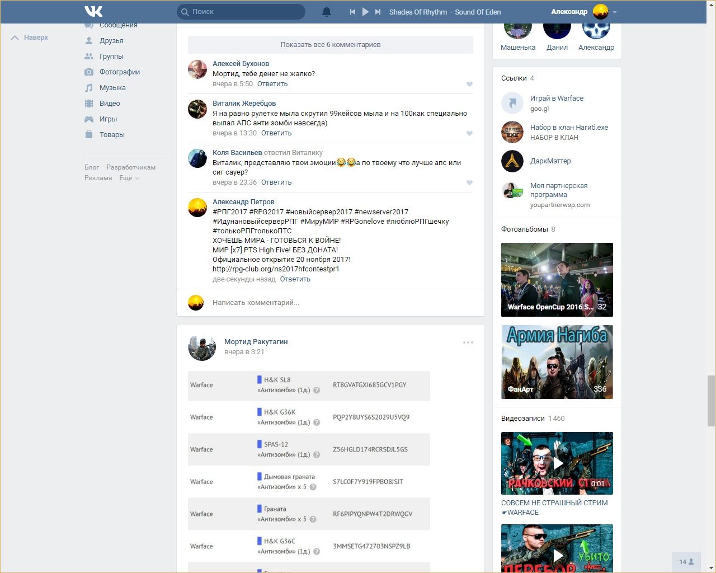716x573 pixels.
Task: Click the help icon next to H&K SL8
Action: point(317,390)
